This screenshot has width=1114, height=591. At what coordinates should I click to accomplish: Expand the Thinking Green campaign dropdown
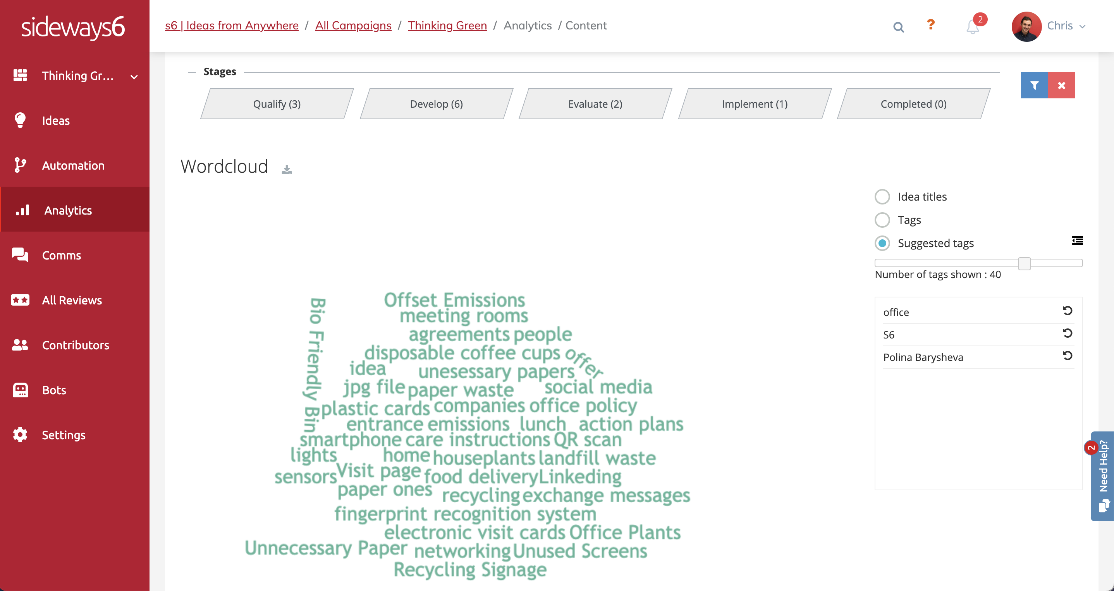pos(134,77)
